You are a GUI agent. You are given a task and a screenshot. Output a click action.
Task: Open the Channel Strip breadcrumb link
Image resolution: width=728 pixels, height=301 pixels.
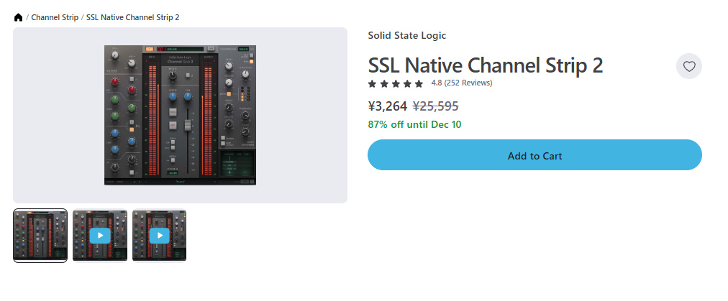point(55,17)
